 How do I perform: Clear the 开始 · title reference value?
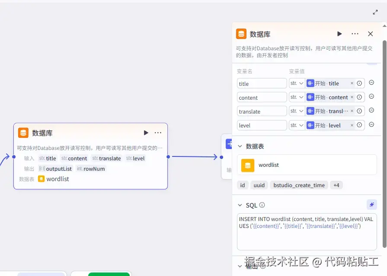[x=352, y=83]
